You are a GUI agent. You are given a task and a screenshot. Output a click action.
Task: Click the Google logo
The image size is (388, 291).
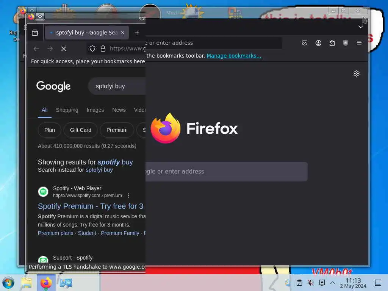pyautogui.click(x=53, y=86)
